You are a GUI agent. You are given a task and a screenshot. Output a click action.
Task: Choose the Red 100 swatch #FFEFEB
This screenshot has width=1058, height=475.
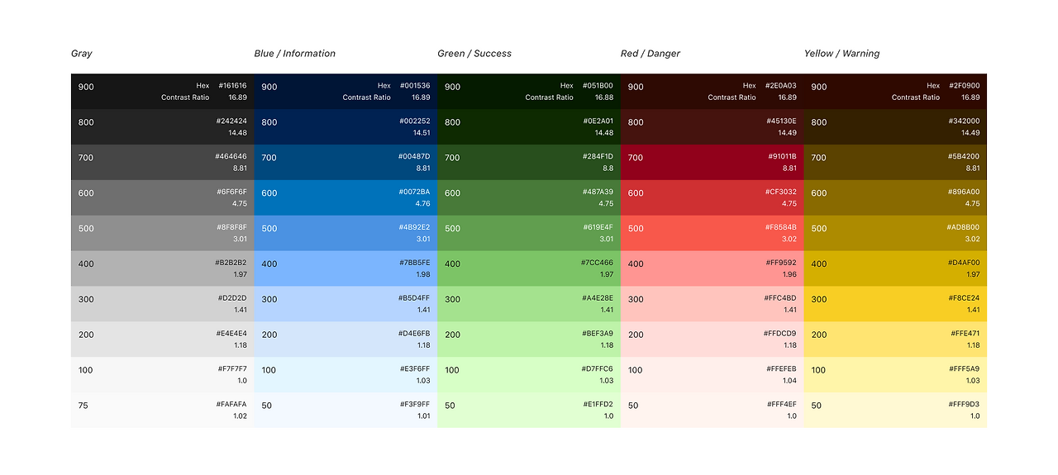tap(712, 375)
